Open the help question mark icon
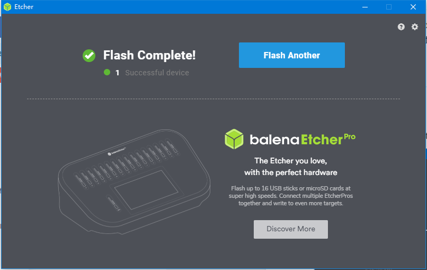 [x=401, y=27]
